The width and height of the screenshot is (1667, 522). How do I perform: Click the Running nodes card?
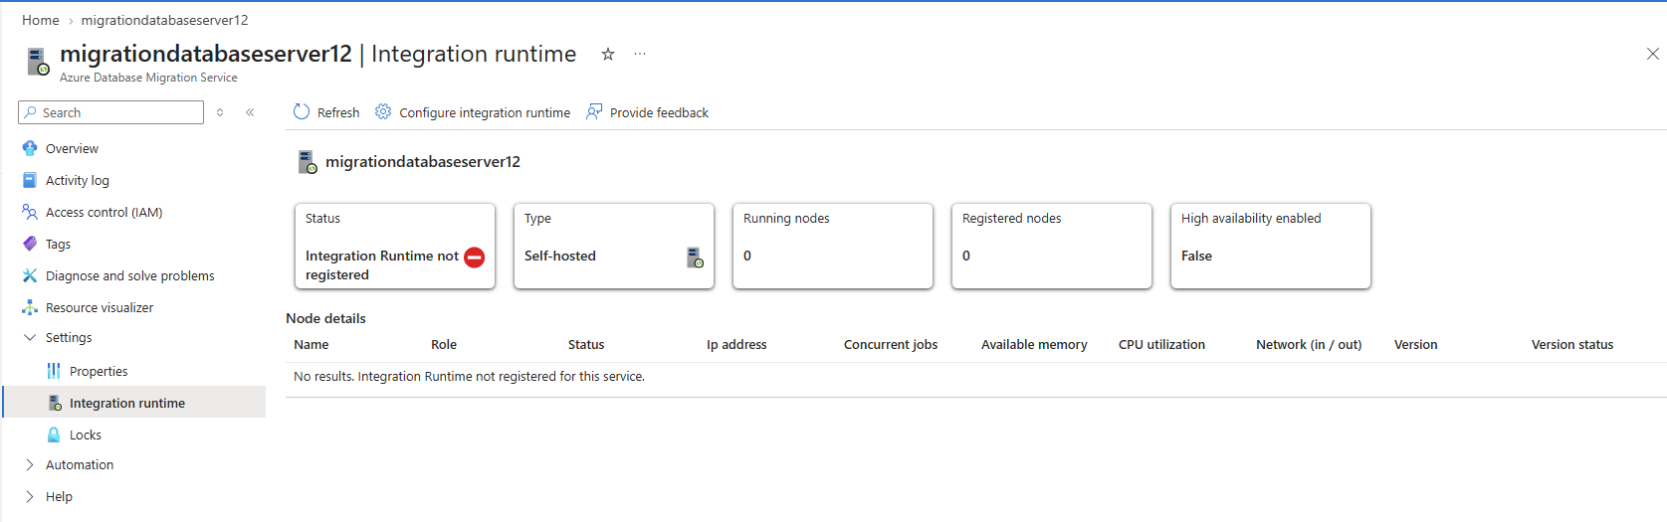(x=833, y=247)
